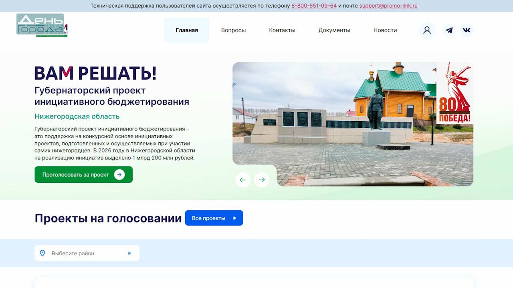This screenshot has height=288, width=513.
Task: Show previous slide with left arrow
Action: (242, 180)
